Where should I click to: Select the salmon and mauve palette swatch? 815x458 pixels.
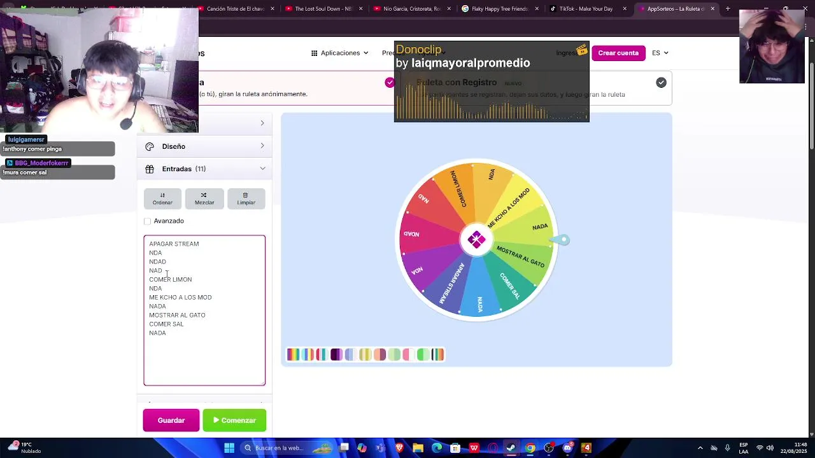[380, 354]
